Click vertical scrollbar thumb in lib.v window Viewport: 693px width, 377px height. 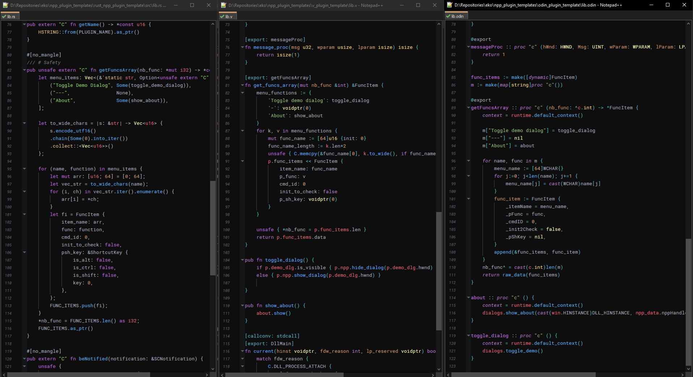(x=439, y=271)
